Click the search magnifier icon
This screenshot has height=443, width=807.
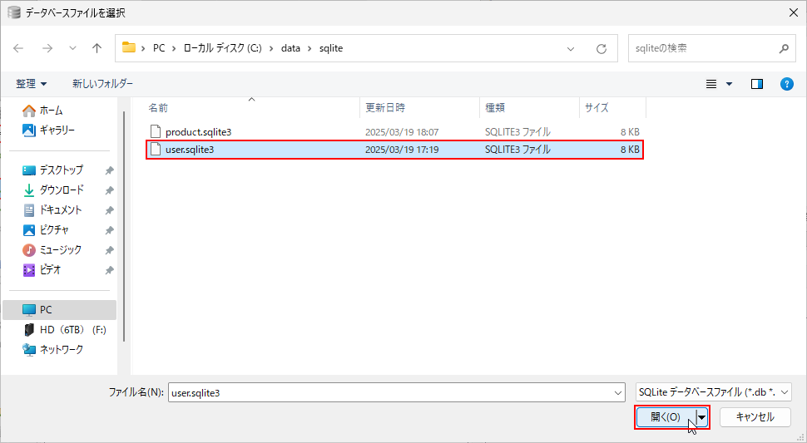(782, 48)
